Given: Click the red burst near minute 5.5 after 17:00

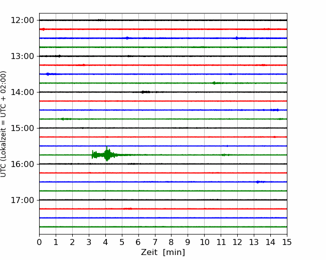Looking at the screenshot, I should [128, 208].
